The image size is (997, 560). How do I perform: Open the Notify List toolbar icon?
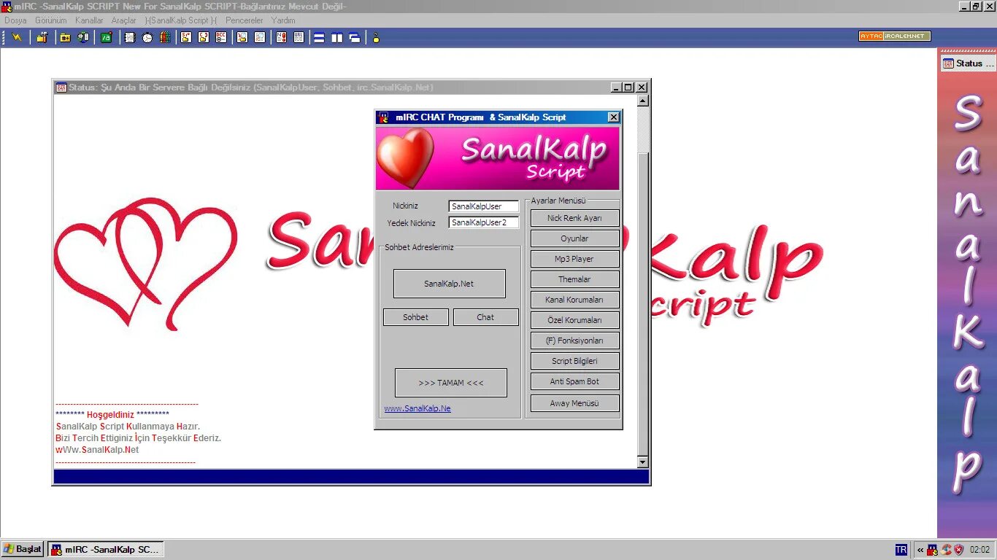pos(282,37)
